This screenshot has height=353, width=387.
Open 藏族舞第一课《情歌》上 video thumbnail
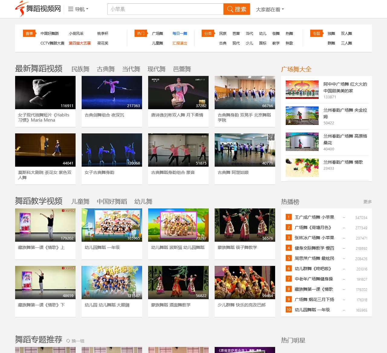tap(45, 225)
